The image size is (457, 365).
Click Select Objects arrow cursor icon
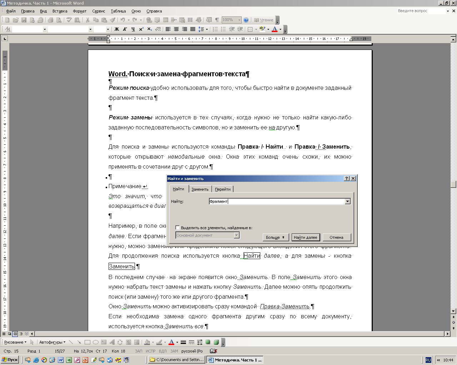click(x=32, y=342)
